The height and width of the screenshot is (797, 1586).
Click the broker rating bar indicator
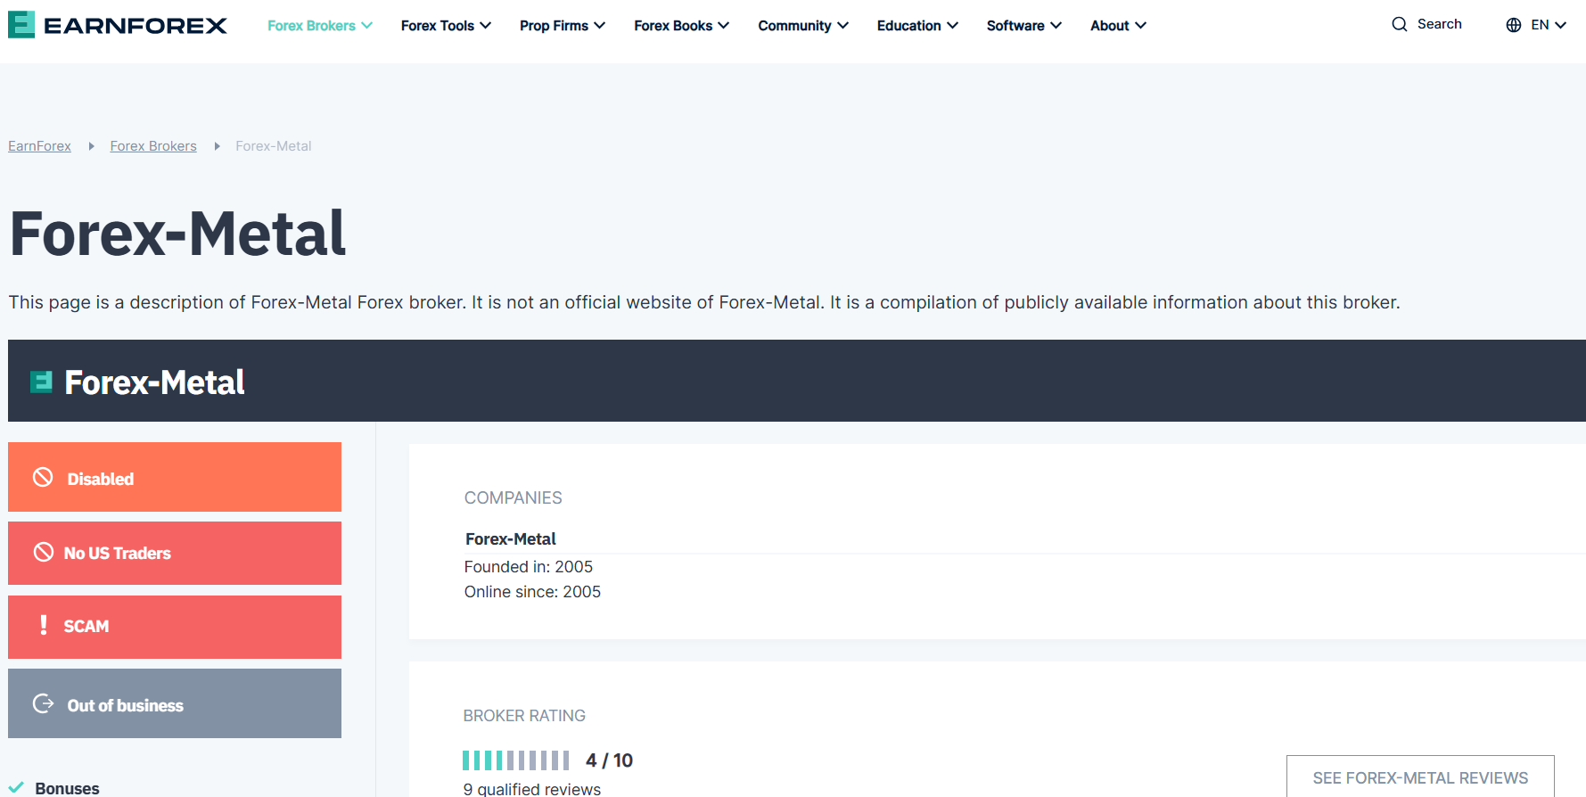click(515, 760)
